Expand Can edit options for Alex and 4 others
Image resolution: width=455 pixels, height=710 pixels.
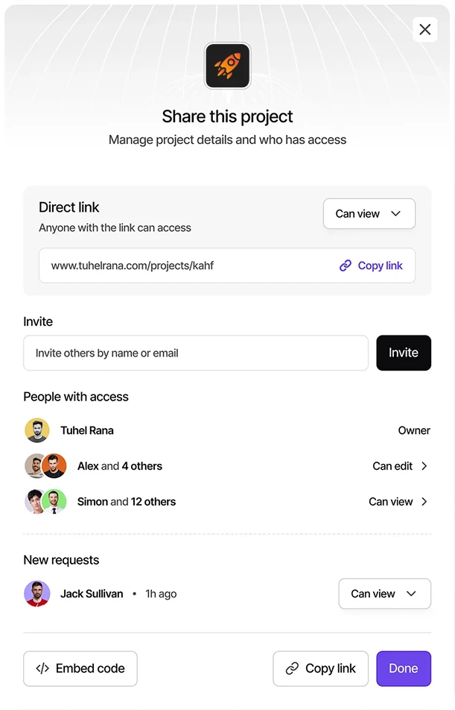coord(400,466)
